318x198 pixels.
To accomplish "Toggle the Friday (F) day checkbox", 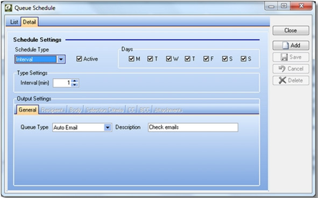I will coord(206,59).
